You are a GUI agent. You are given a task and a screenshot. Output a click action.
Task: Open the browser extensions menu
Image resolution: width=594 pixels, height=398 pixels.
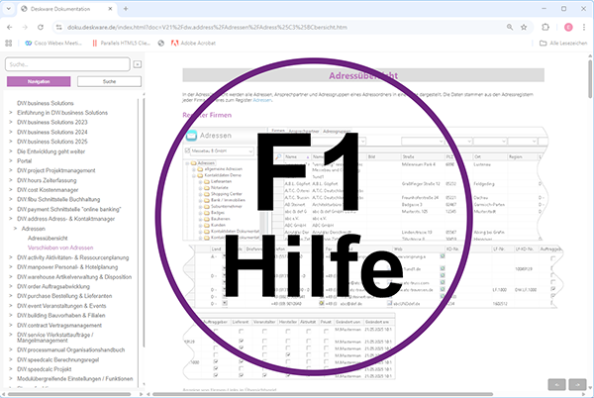[x=545, y=28]
